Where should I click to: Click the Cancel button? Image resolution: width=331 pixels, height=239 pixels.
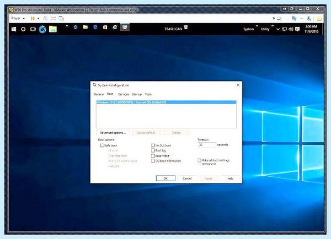(x=187, y=178)
